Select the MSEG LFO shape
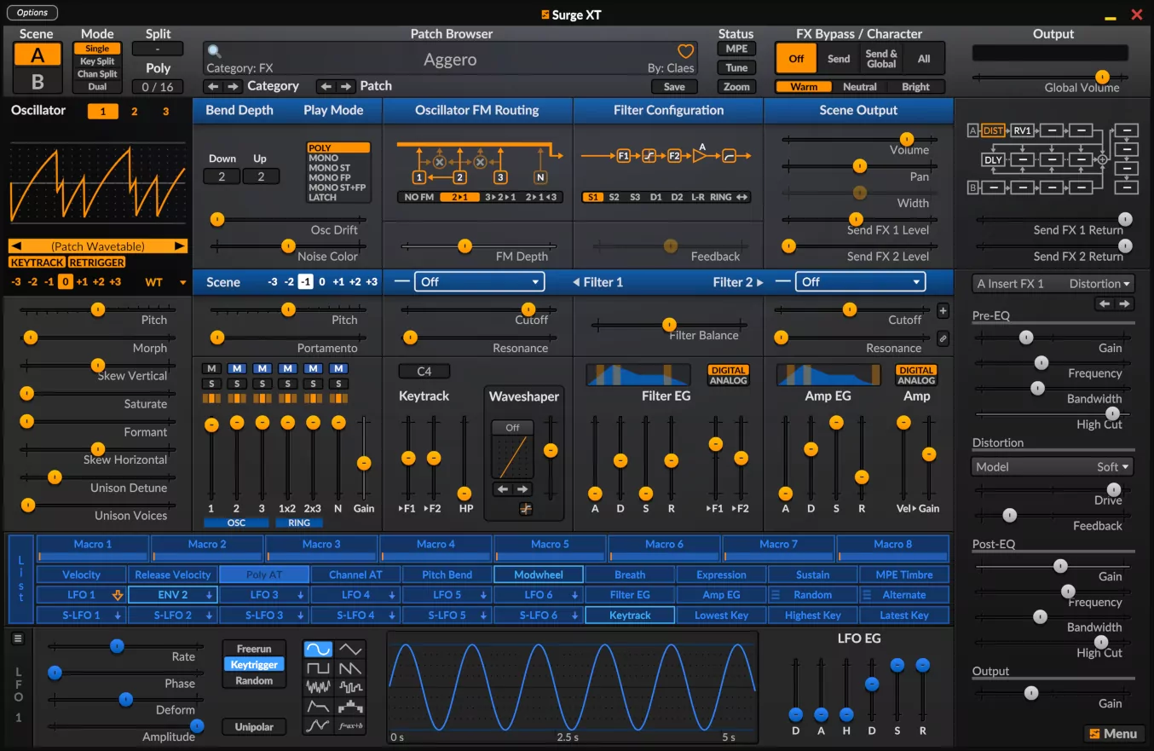 click(319, 726)
